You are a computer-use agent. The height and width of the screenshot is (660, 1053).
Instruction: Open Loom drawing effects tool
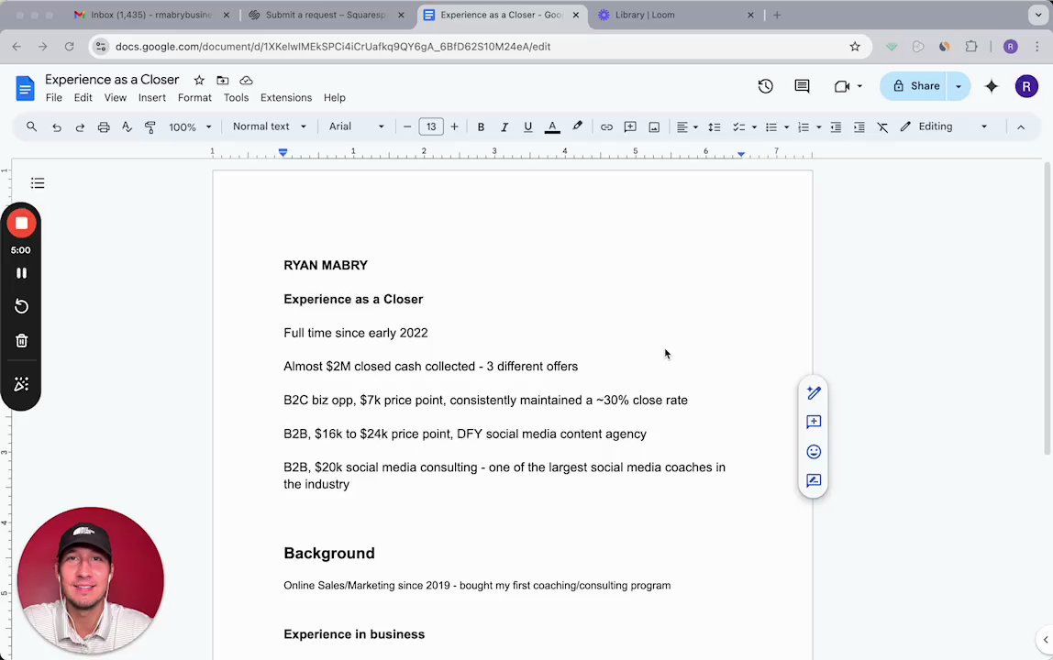tap(21, 384)
